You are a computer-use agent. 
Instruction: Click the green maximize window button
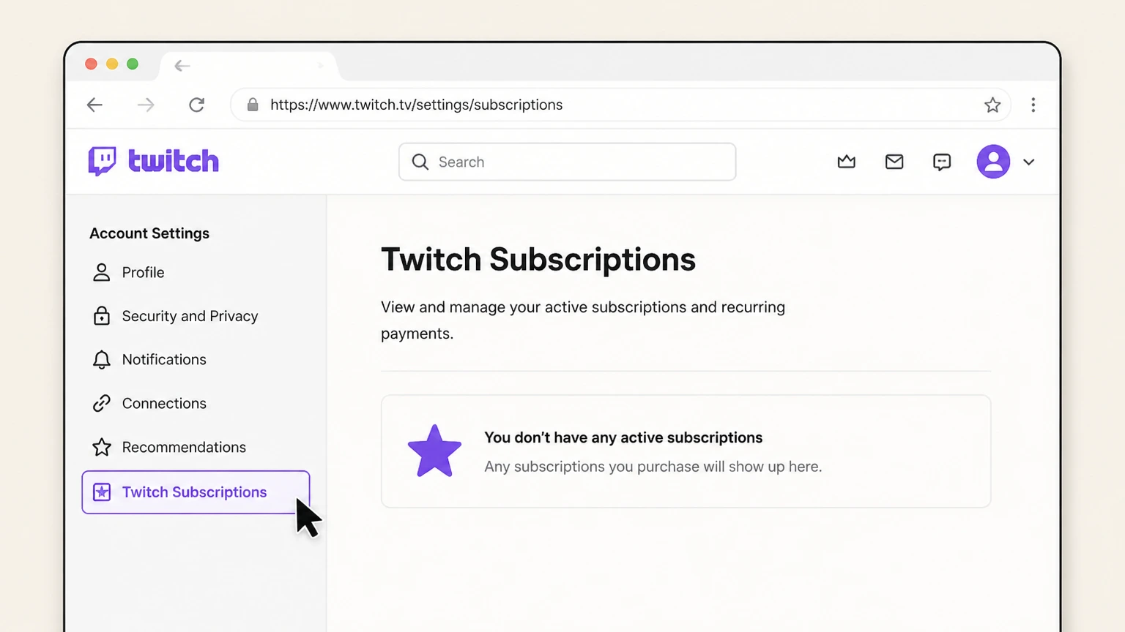coord(133,64)
